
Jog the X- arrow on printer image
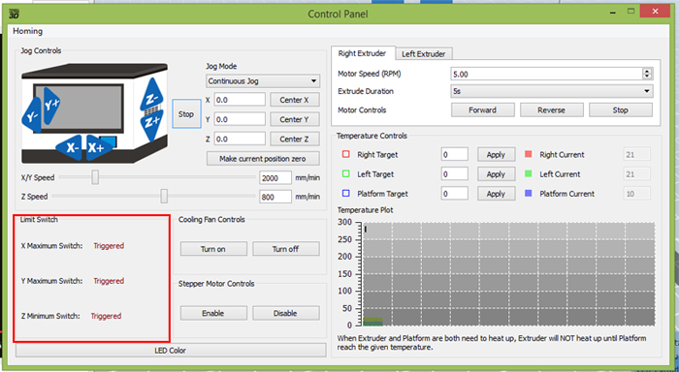tap(70, 147)
